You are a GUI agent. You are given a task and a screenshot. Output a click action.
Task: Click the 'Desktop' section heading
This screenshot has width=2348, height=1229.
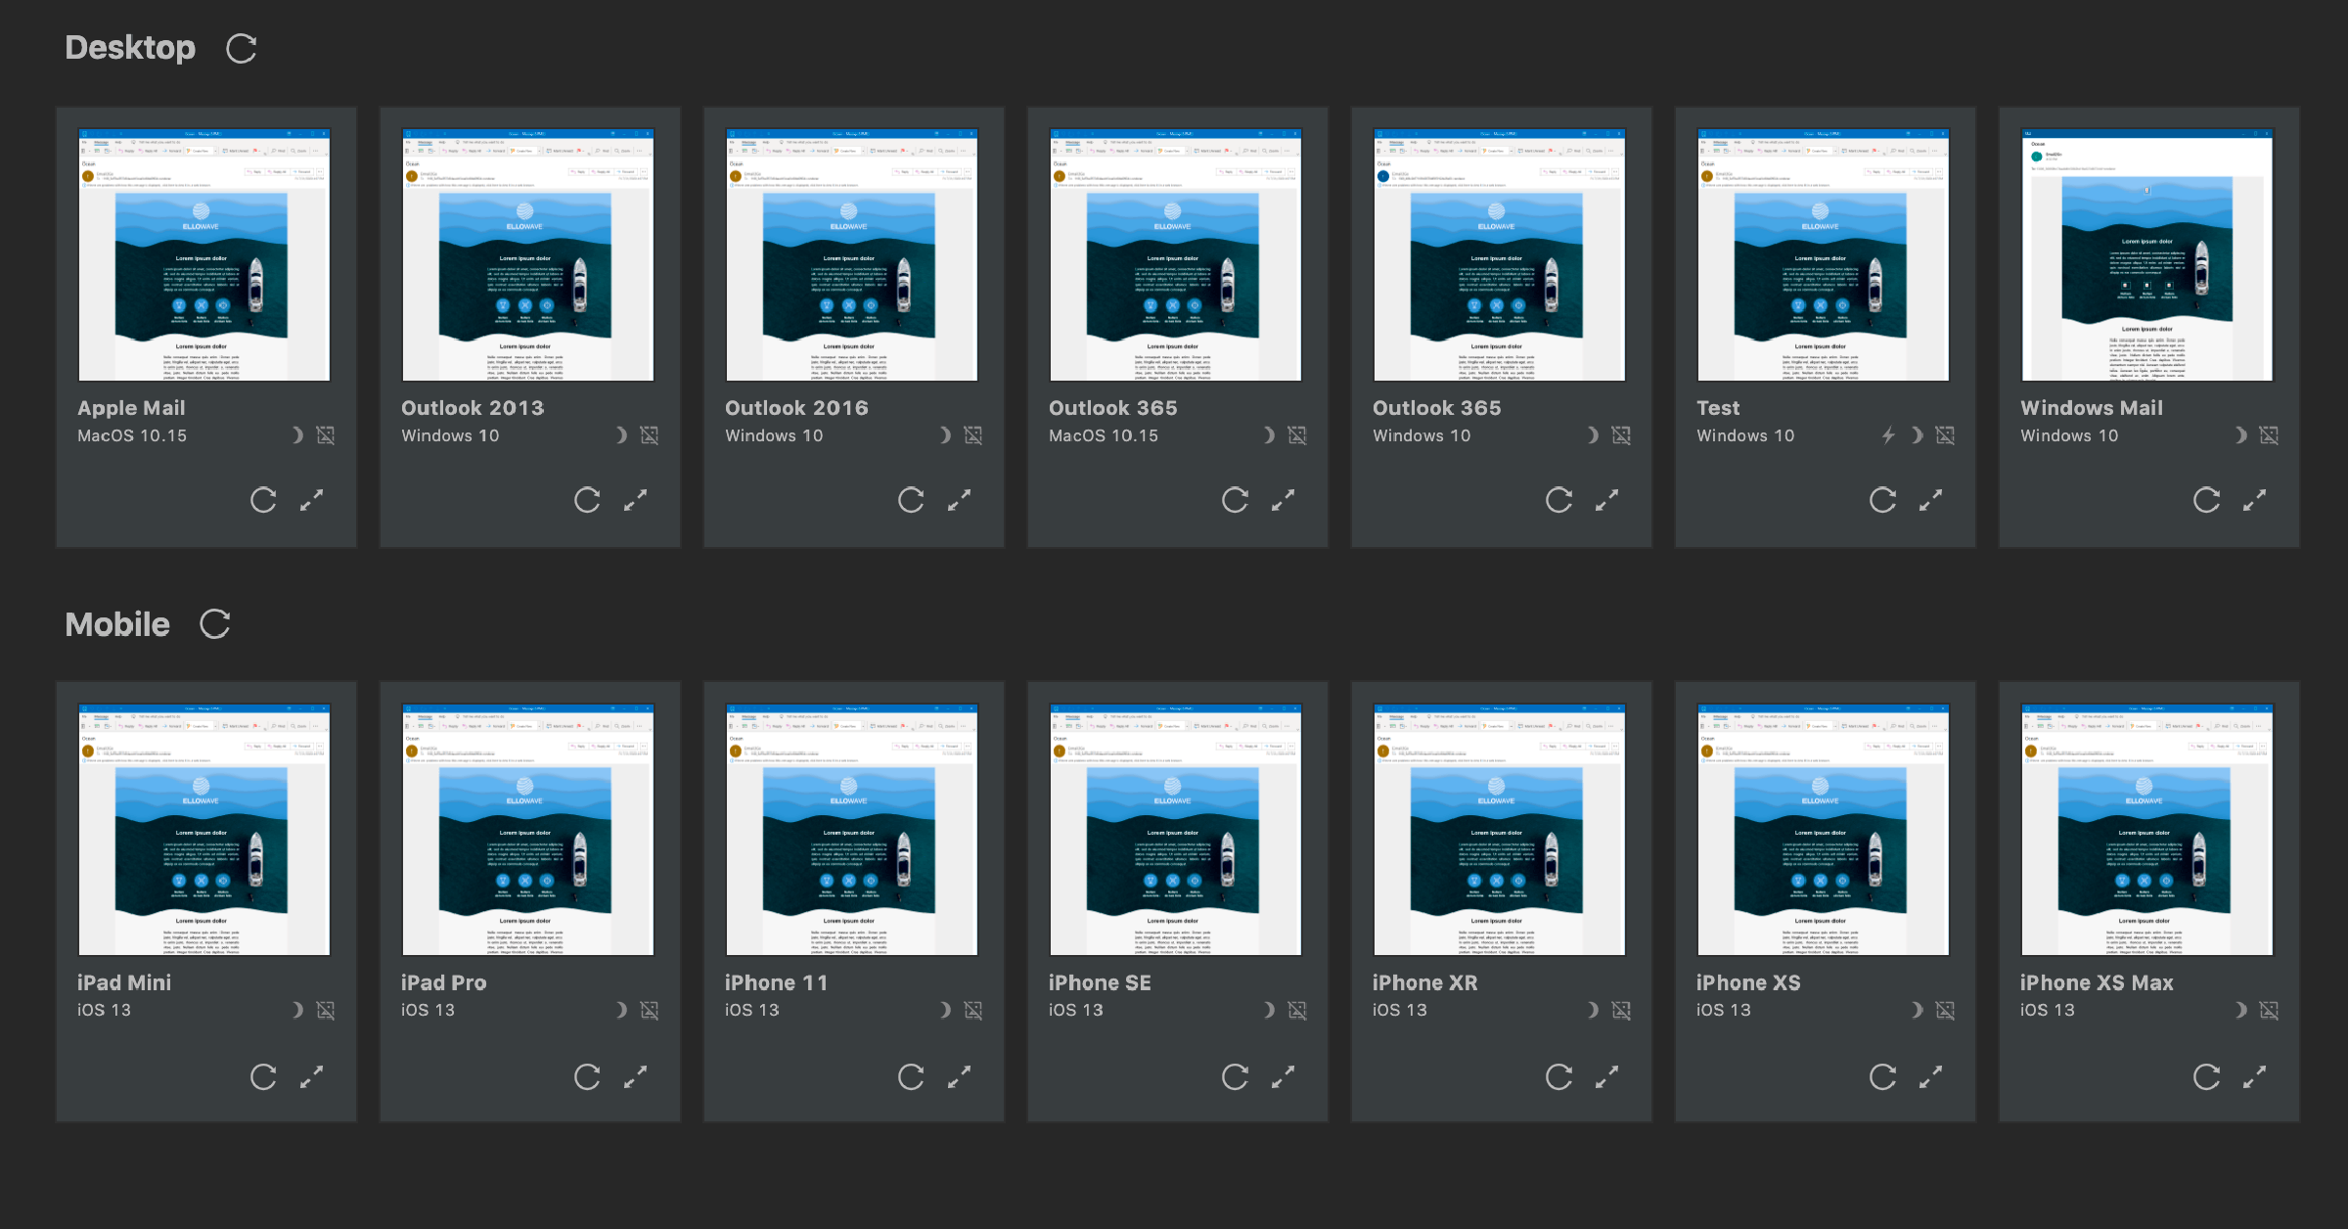click(130, 48)
